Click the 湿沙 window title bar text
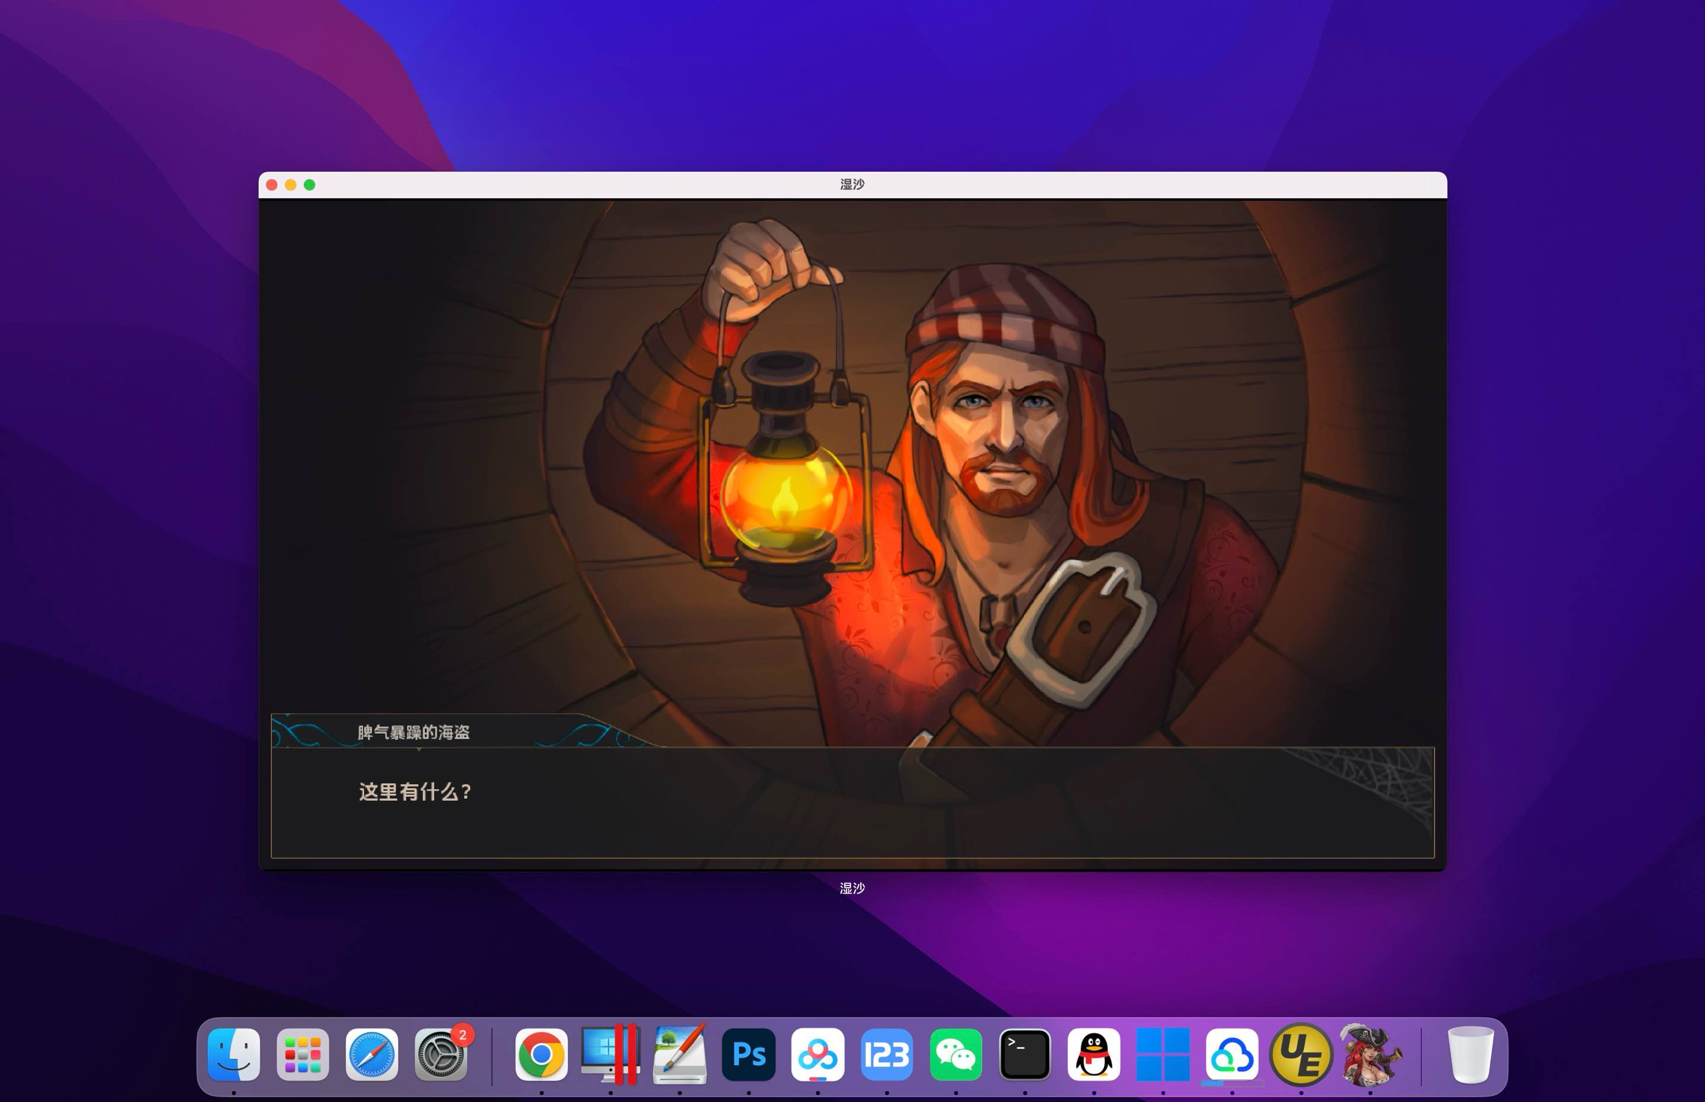 852,185
